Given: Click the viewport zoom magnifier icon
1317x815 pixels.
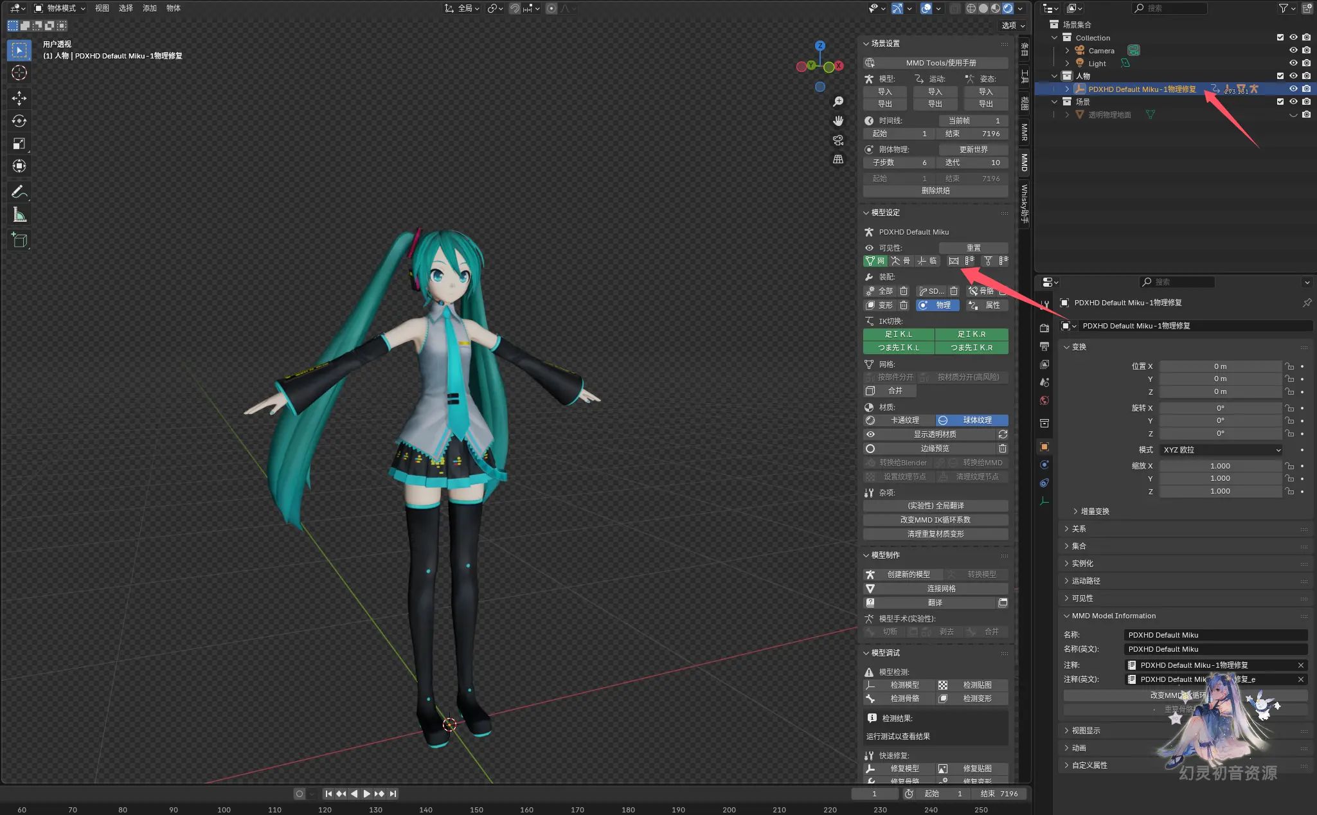Looking at the screenshot, I should coord(838,101).
